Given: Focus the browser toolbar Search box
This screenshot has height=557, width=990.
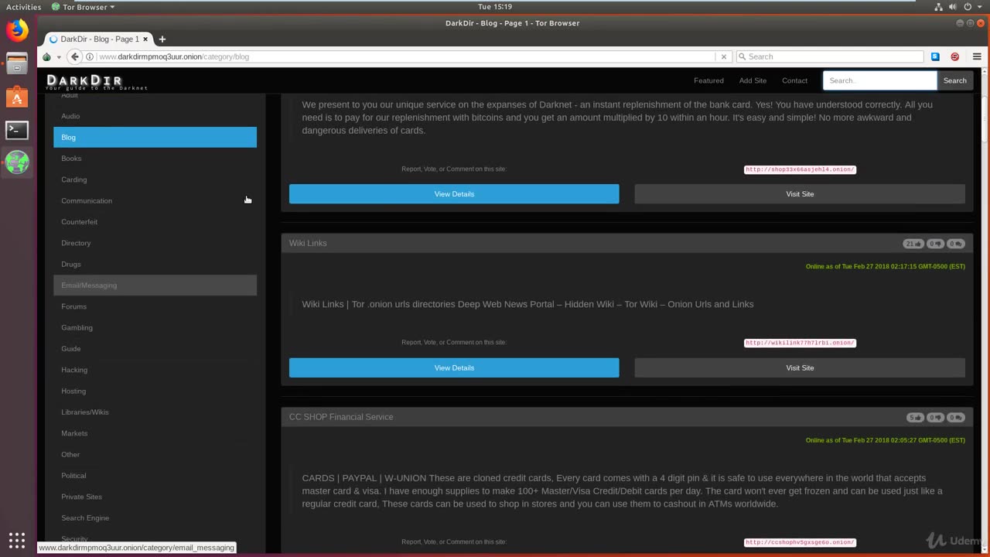Looking at the screenshot, I should click(829, 56).
